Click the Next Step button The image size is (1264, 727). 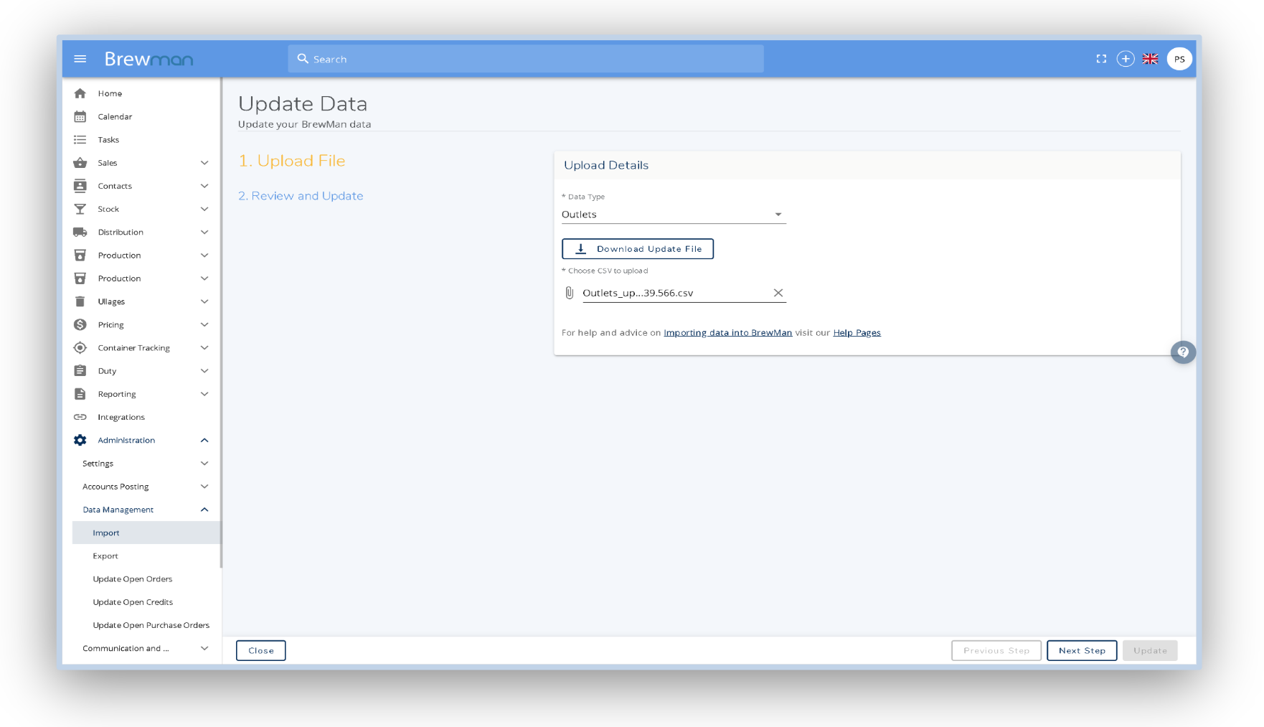pyautogui.click(x=1081, y=650)
